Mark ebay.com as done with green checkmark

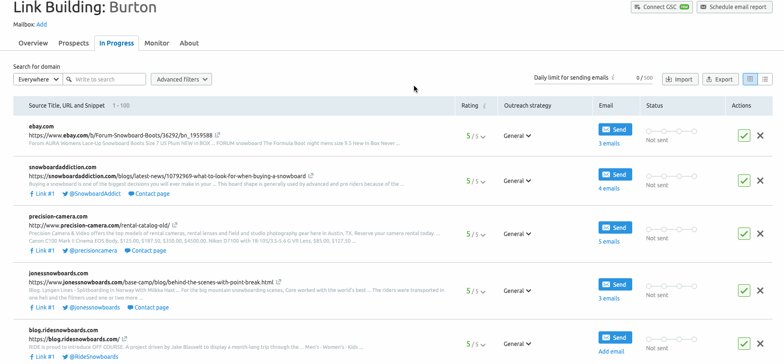(x=744, y=136)
